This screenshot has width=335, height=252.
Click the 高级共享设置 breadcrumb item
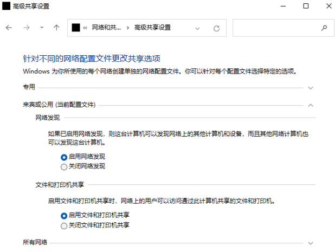point(153,28)
